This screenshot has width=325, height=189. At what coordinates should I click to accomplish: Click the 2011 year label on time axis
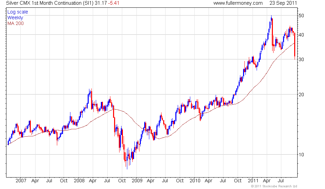point(253,181)
